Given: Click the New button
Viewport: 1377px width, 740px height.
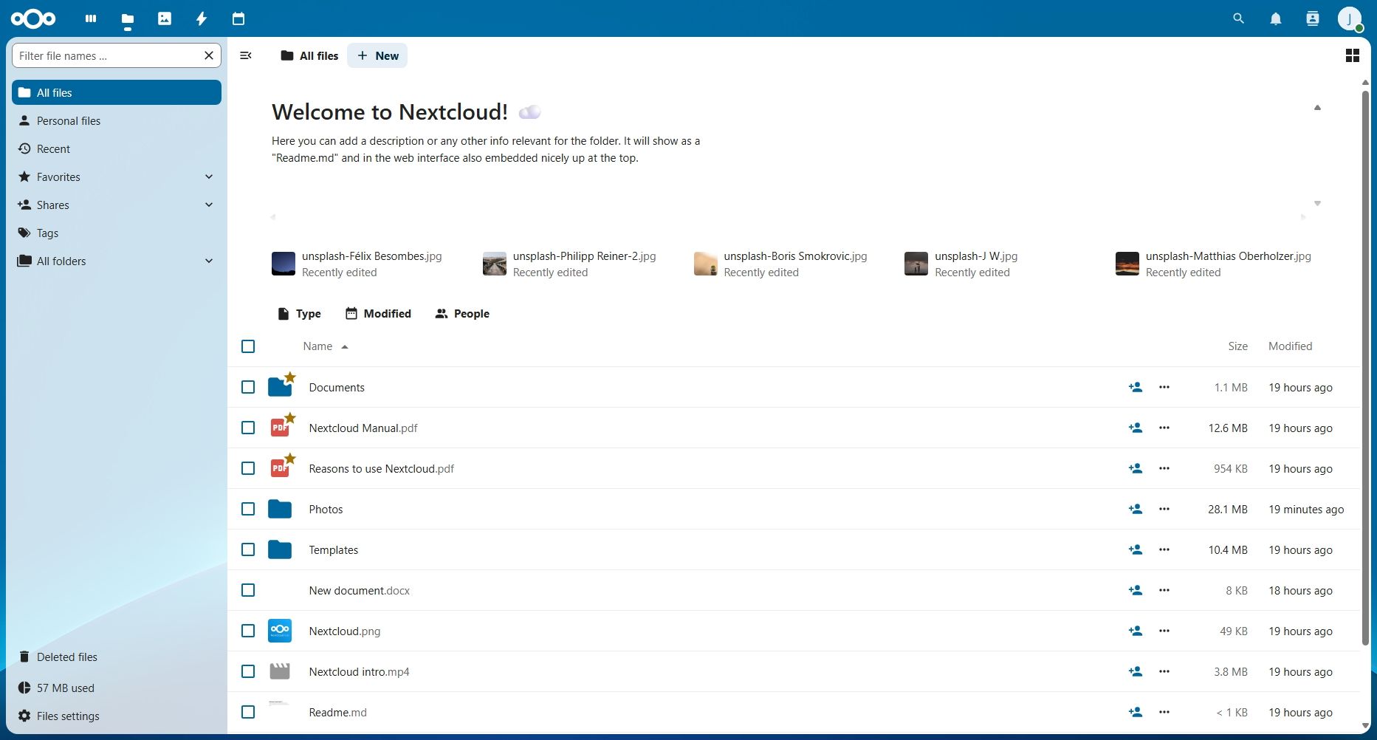Looking at the screenshot, I should 377,55.
